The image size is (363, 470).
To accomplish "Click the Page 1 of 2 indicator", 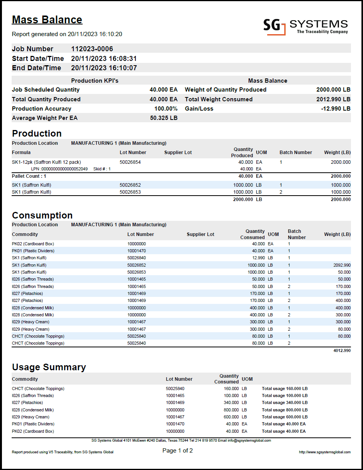I will tap(177, 451).
